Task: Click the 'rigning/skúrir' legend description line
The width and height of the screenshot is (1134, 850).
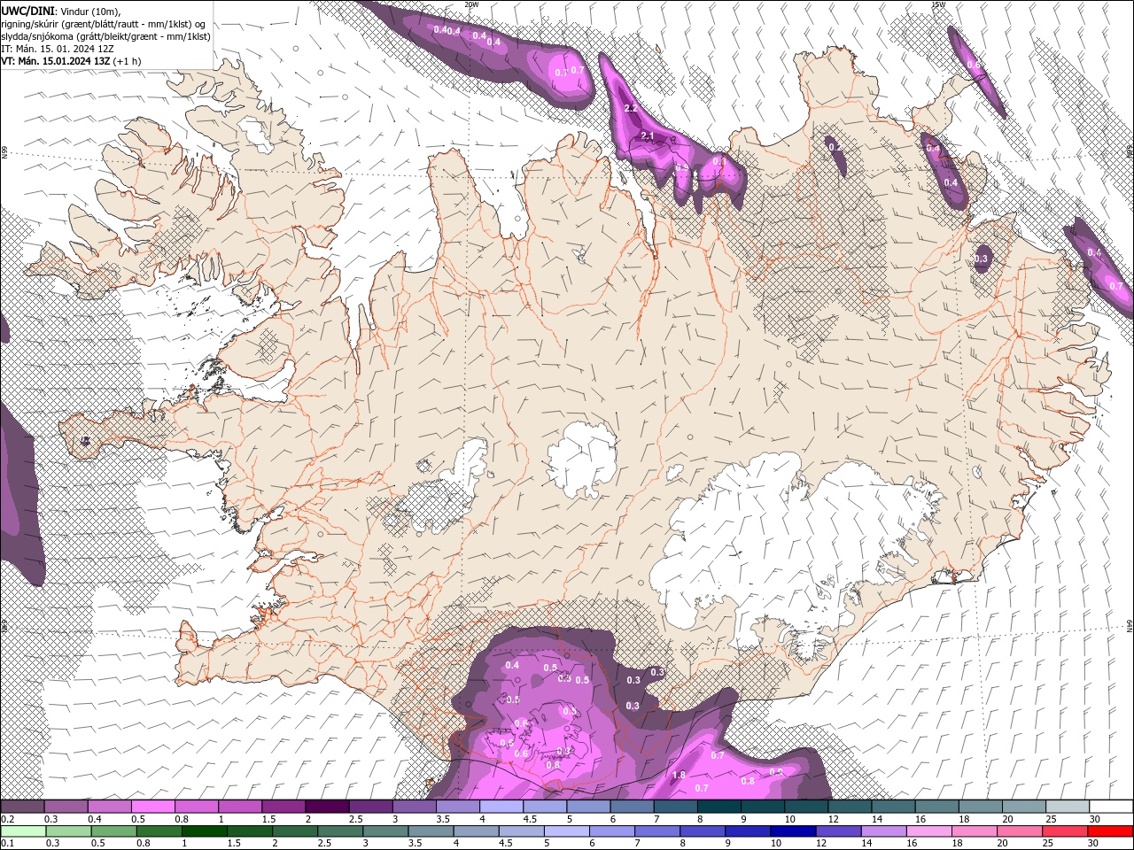Action: (x=104, y=24)
